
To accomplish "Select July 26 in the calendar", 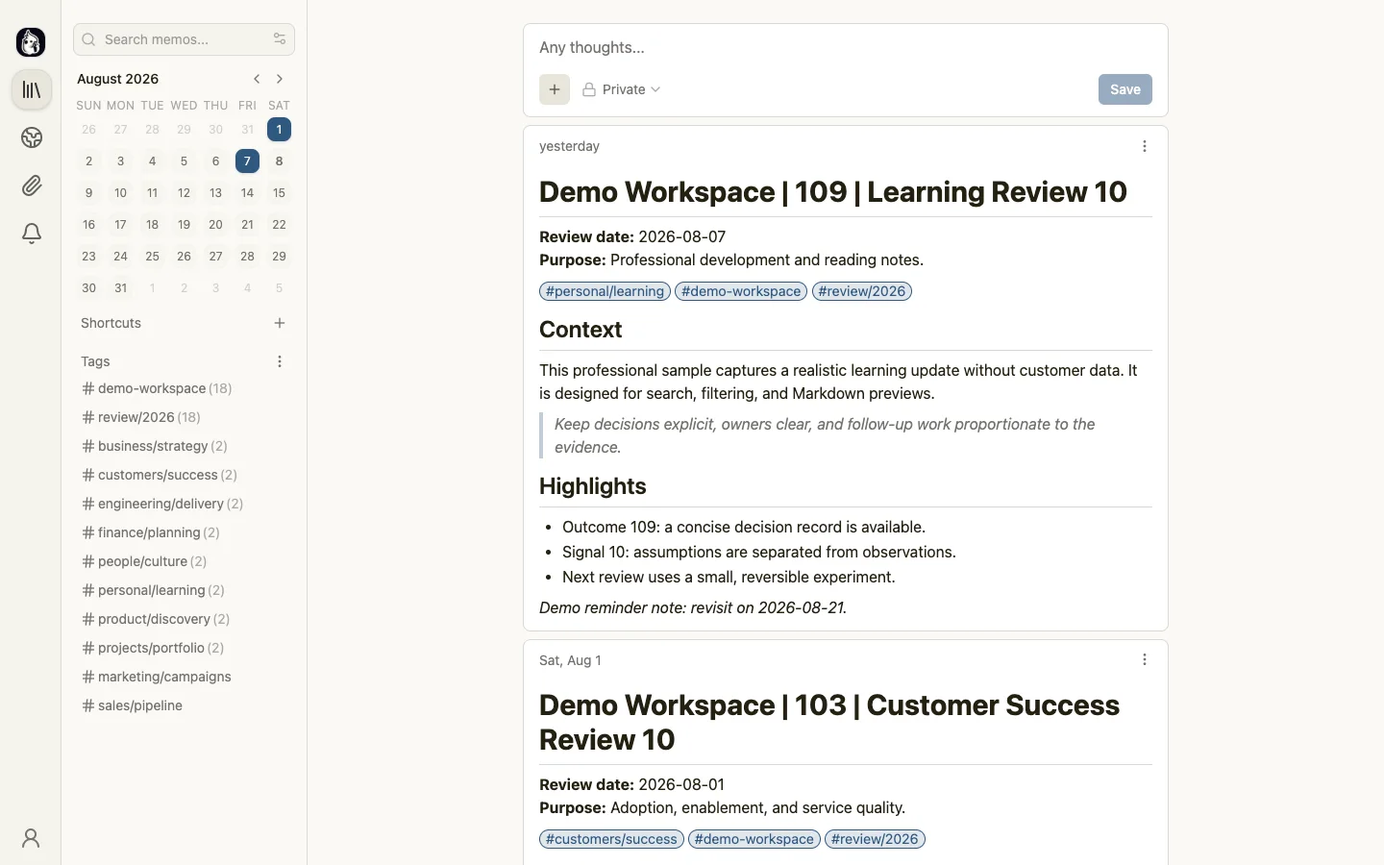I will [88, 130].
